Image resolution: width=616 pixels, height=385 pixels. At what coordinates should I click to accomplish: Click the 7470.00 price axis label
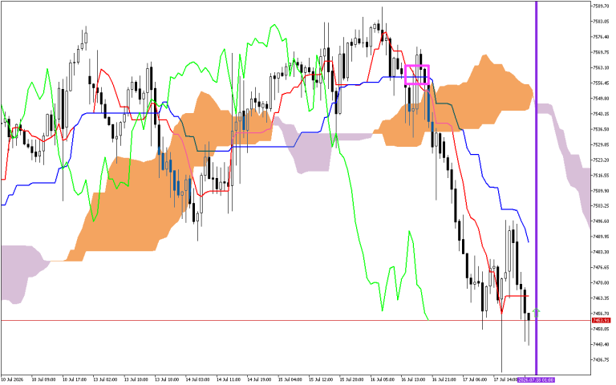601,282
